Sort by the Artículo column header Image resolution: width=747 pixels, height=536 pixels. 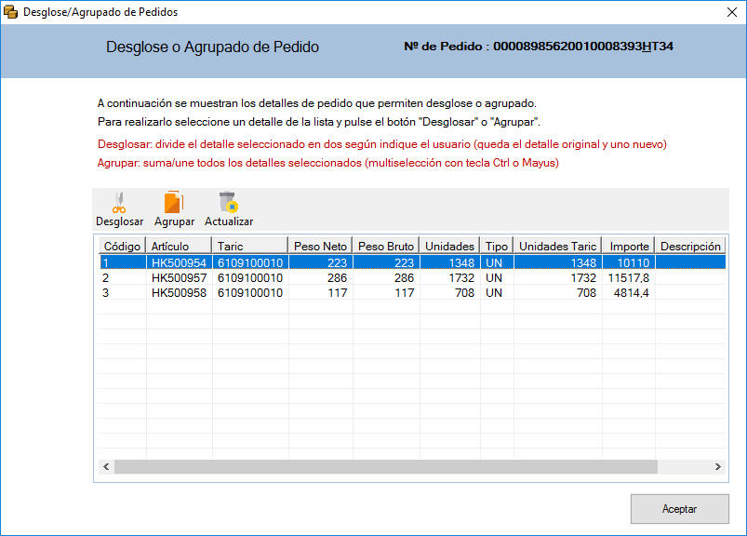pos(179,247)
